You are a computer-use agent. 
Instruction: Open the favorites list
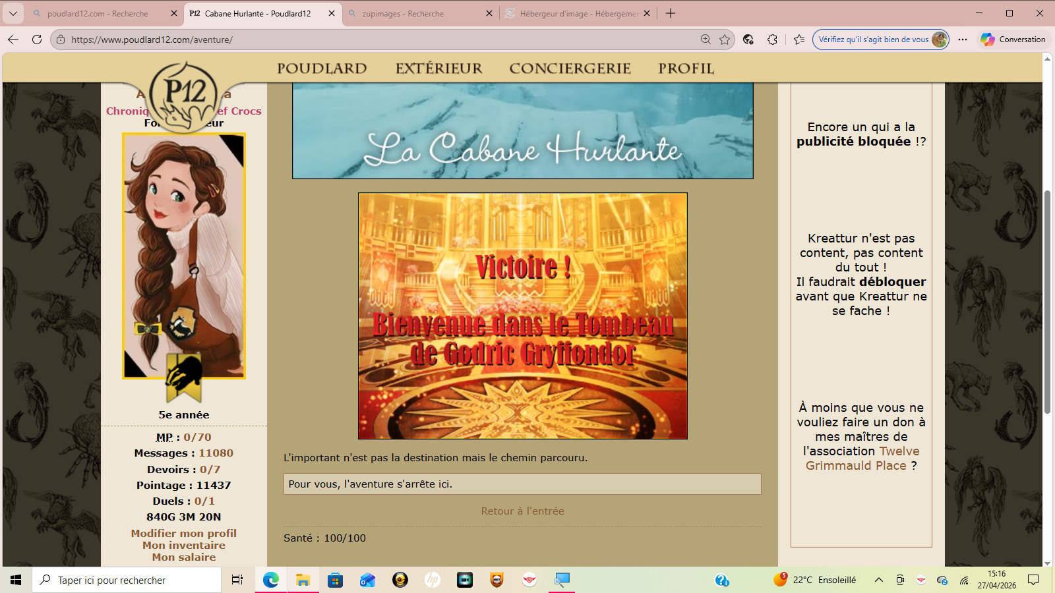click(799, 40)
